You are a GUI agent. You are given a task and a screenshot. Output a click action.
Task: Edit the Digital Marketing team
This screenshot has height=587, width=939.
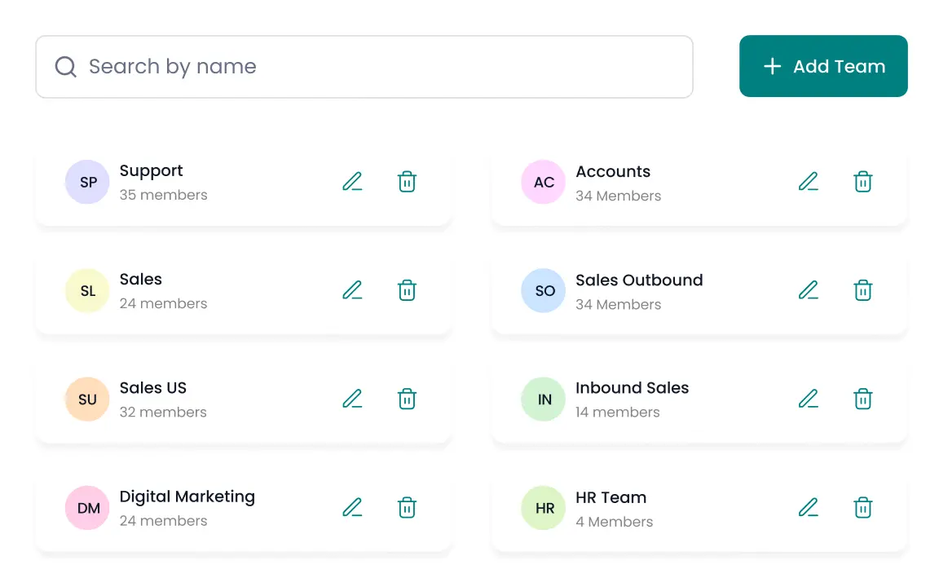point(352,507)
